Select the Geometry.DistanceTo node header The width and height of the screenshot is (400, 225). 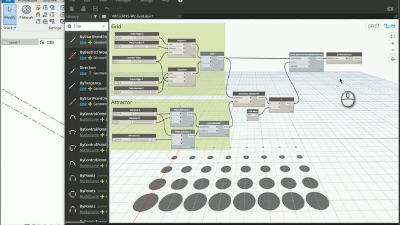pyautogui.click(x=249, y=94)
